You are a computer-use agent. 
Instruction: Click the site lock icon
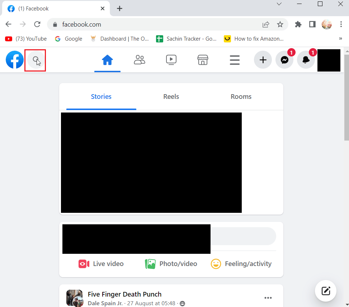(x=55, y=24)
